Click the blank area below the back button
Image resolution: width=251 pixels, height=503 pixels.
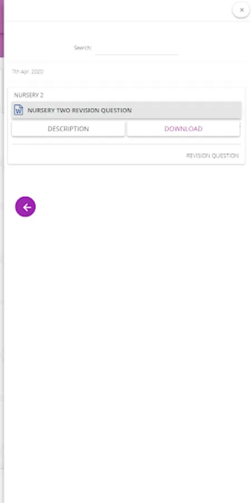coord(126,353)
